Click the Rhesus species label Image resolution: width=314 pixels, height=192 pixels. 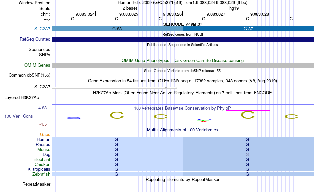coord(43,144)
